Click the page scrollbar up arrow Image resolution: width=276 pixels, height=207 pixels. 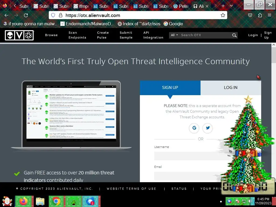274,45
